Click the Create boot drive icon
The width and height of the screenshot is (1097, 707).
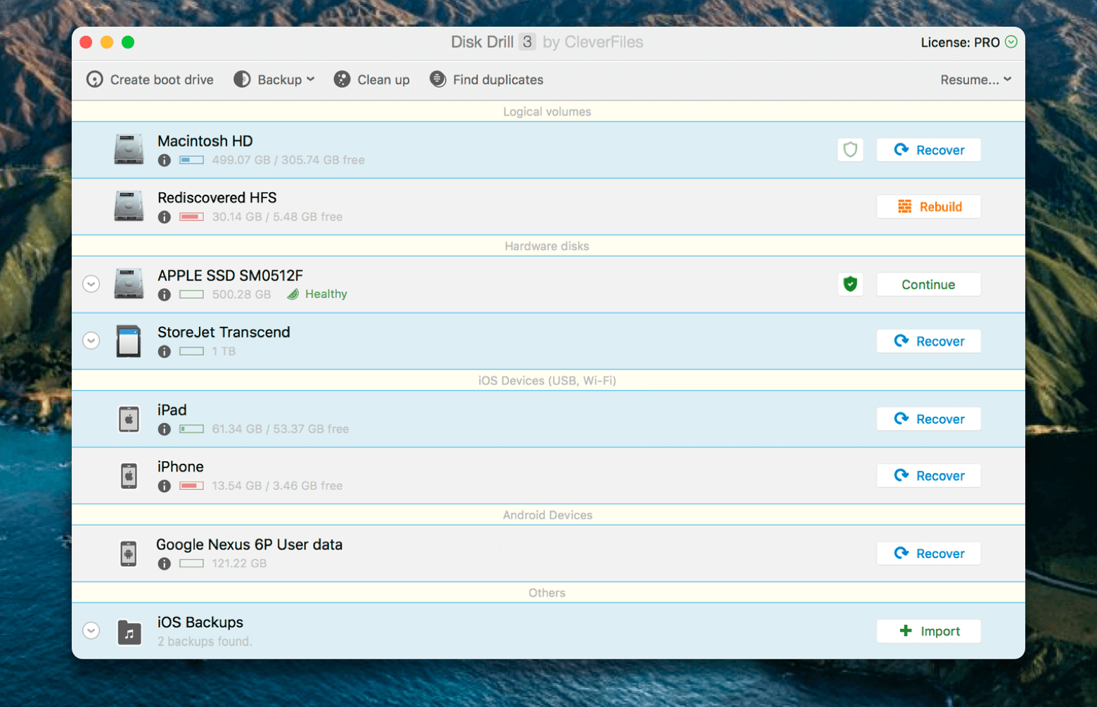[94, 79]
